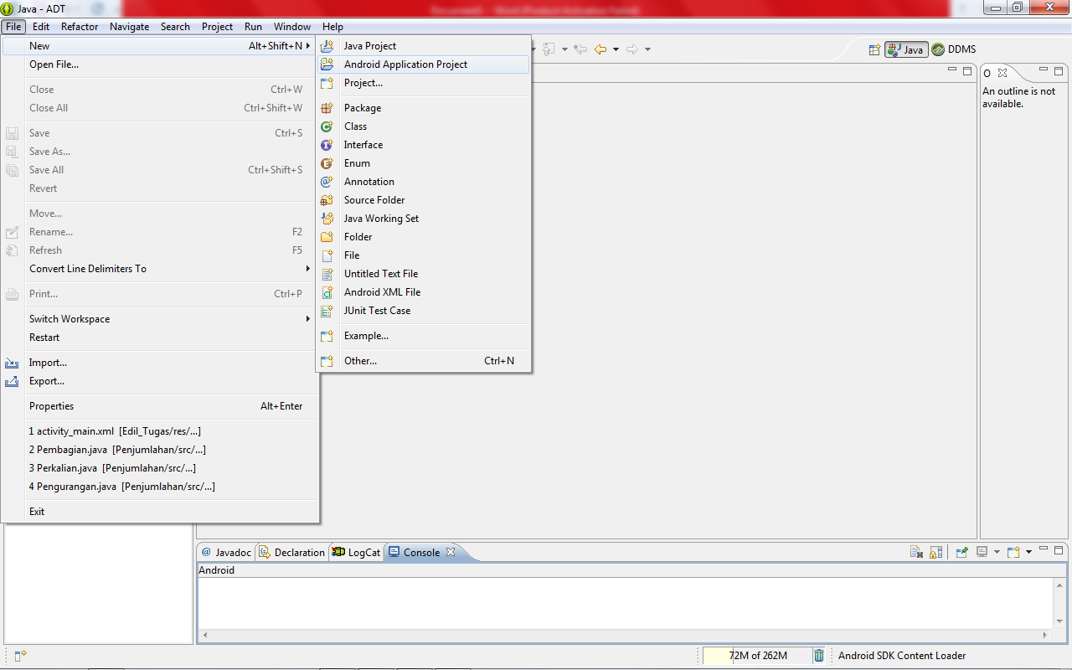The height and width of the screenshot is (670, 1072).
Task: Click the Export icon in File menu
Action: tap(12, 381)
